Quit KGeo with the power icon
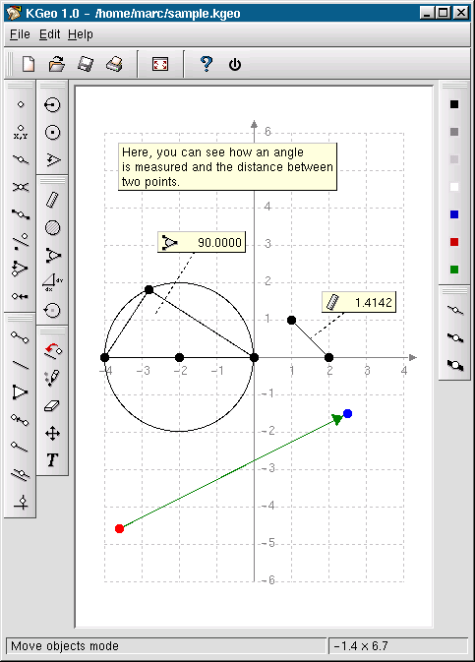The width and height of the screenshot is (475, 662). click(x=235, y=65)
